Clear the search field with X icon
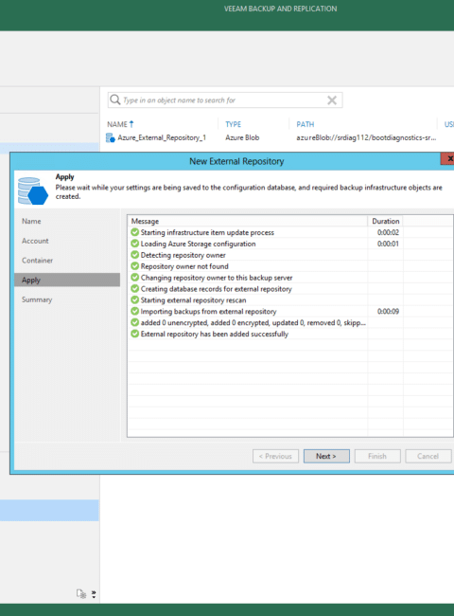 [332, 100]
